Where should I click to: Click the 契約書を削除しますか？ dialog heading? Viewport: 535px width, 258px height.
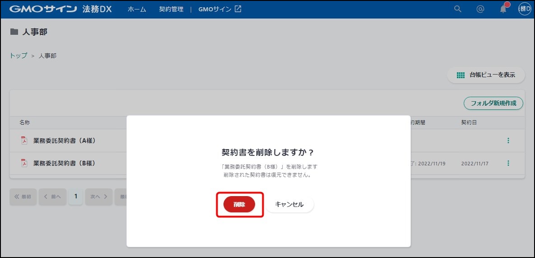[268, 152]
